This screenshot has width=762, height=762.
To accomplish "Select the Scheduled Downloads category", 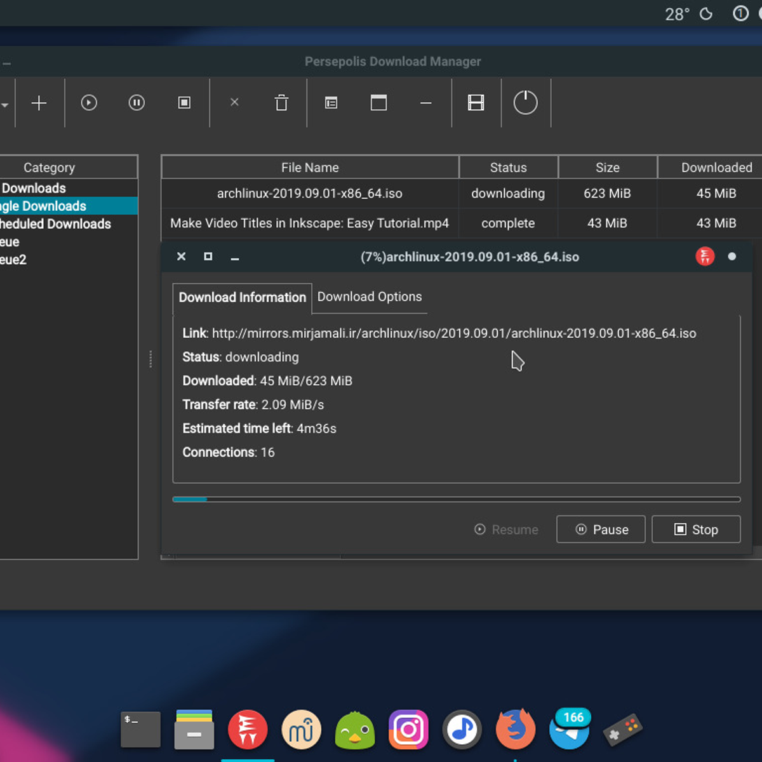I will pyautogui.click(x=56, y=224).
